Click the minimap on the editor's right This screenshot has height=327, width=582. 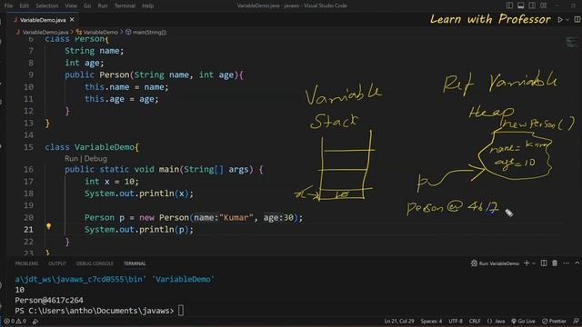point(571,43)
